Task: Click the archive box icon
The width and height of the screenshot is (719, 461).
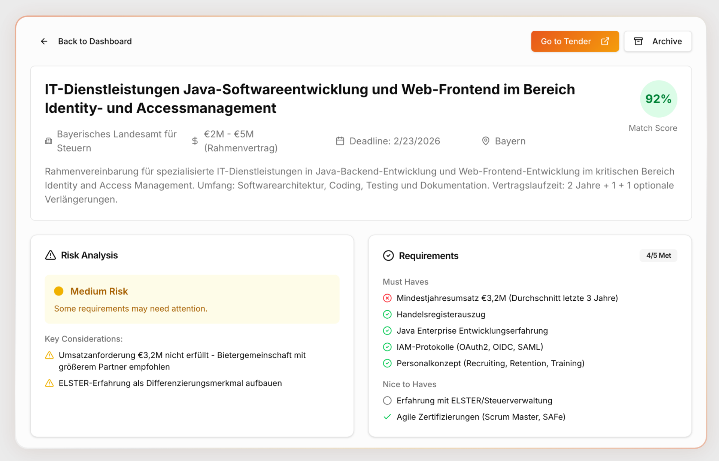Action: tap(638, 41)
